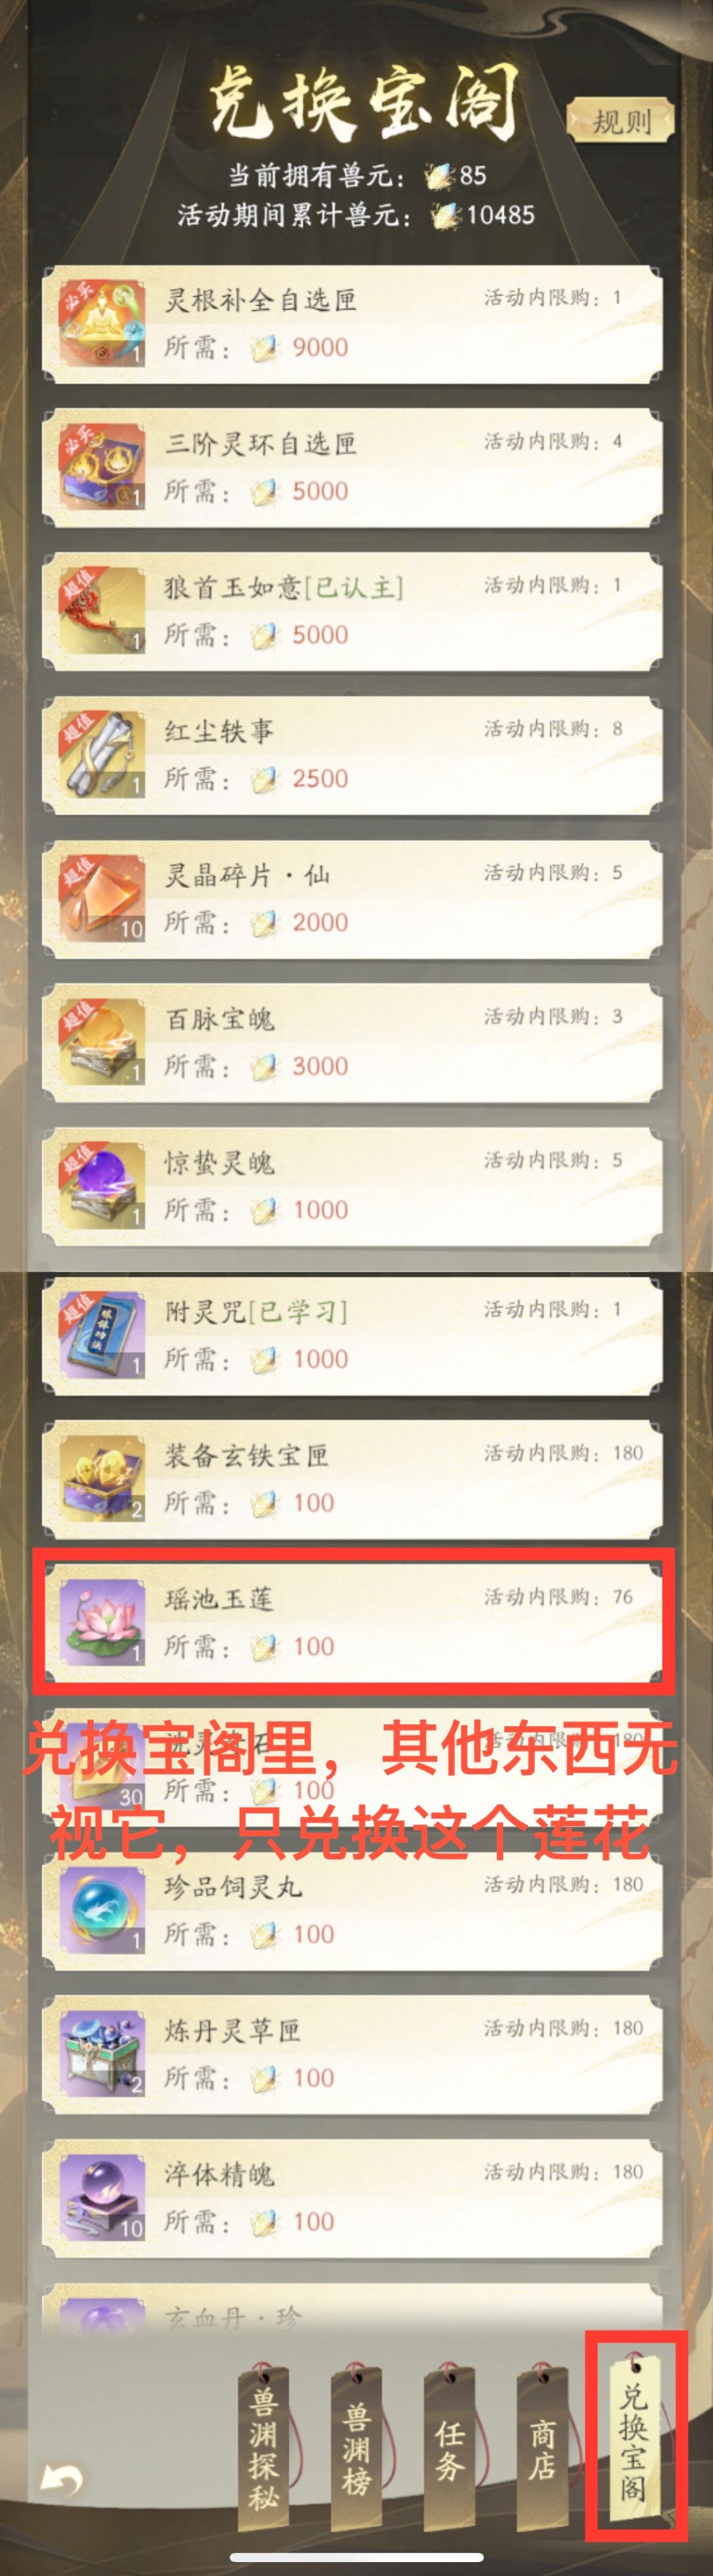Open the 装备玄铁宝匣 exchange row

pyautogui.click(x=353, y=1479)
